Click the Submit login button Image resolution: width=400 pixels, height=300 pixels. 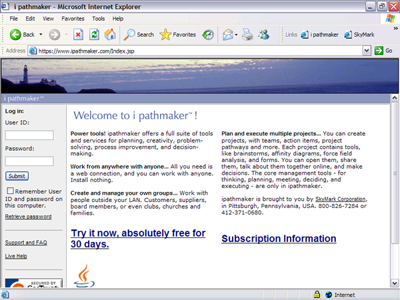click(x=17, y=176)
